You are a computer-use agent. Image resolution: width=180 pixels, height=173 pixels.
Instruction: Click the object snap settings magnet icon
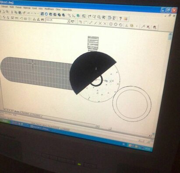(x=155, y=28)
